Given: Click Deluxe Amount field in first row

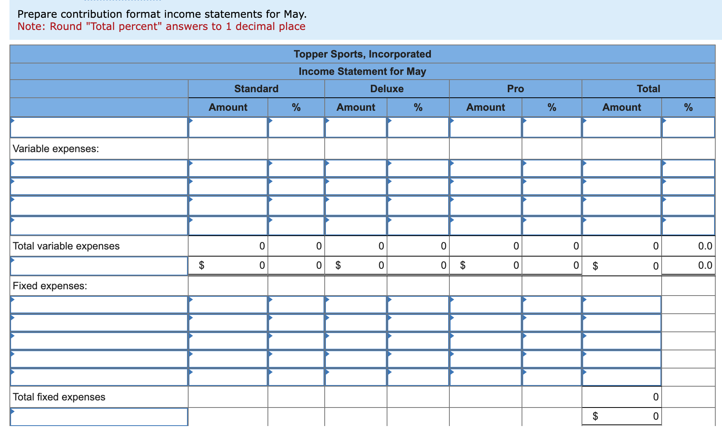Looking at the screenshot, I should tap(356, 127).
